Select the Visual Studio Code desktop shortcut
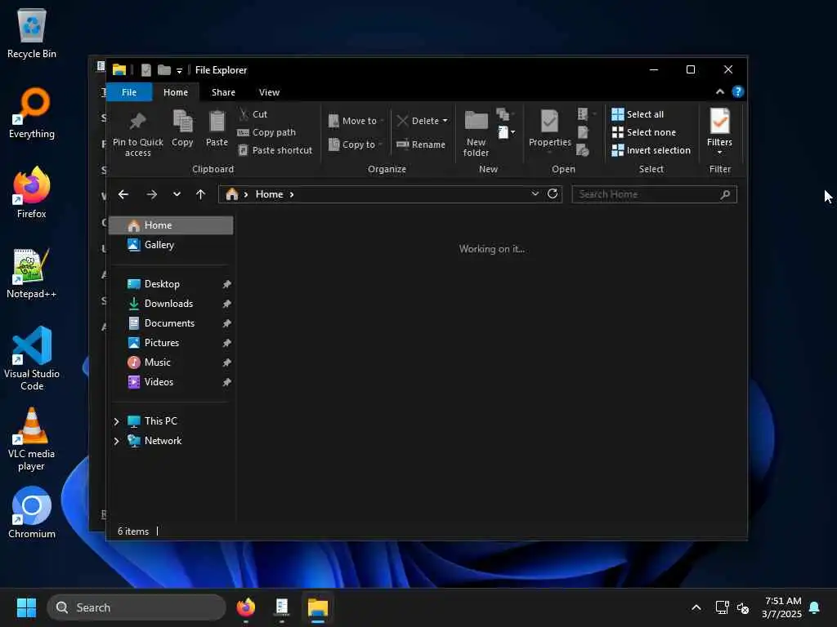The width and height of the screenshot is (837, 627). click(32, 358)
